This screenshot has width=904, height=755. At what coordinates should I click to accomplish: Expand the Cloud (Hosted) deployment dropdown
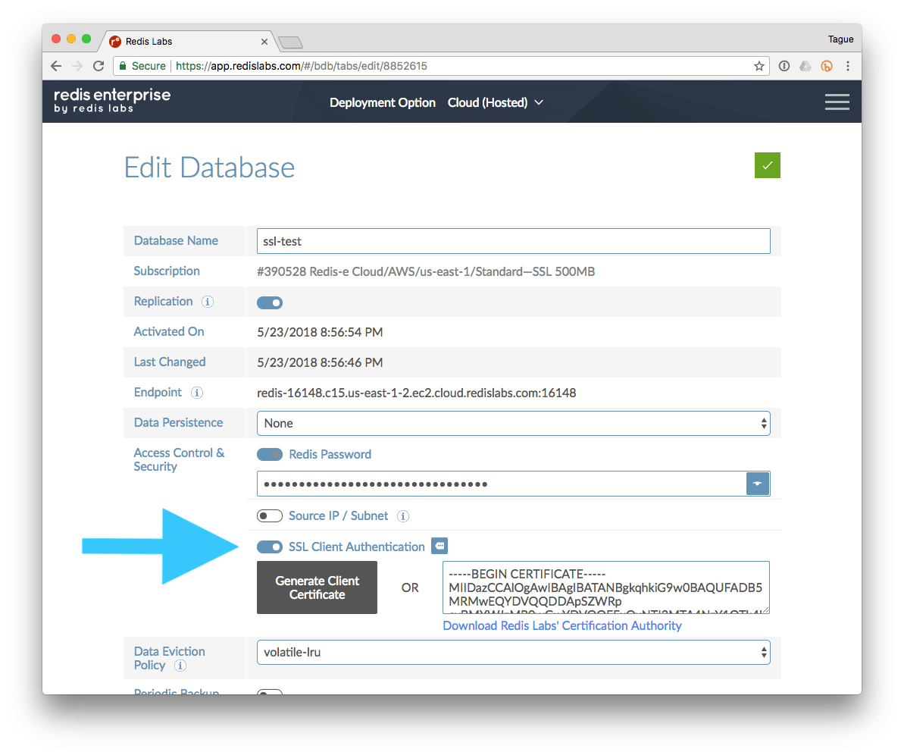coord(496,102)
